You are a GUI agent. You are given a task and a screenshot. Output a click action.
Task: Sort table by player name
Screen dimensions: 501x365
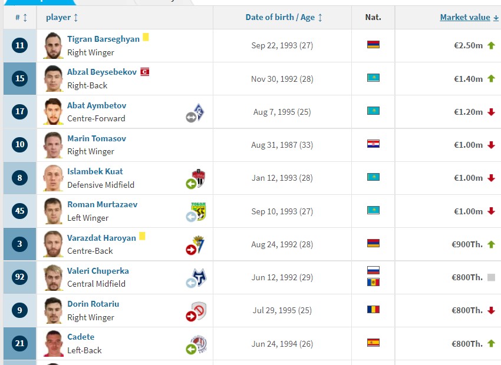[62, 17]
